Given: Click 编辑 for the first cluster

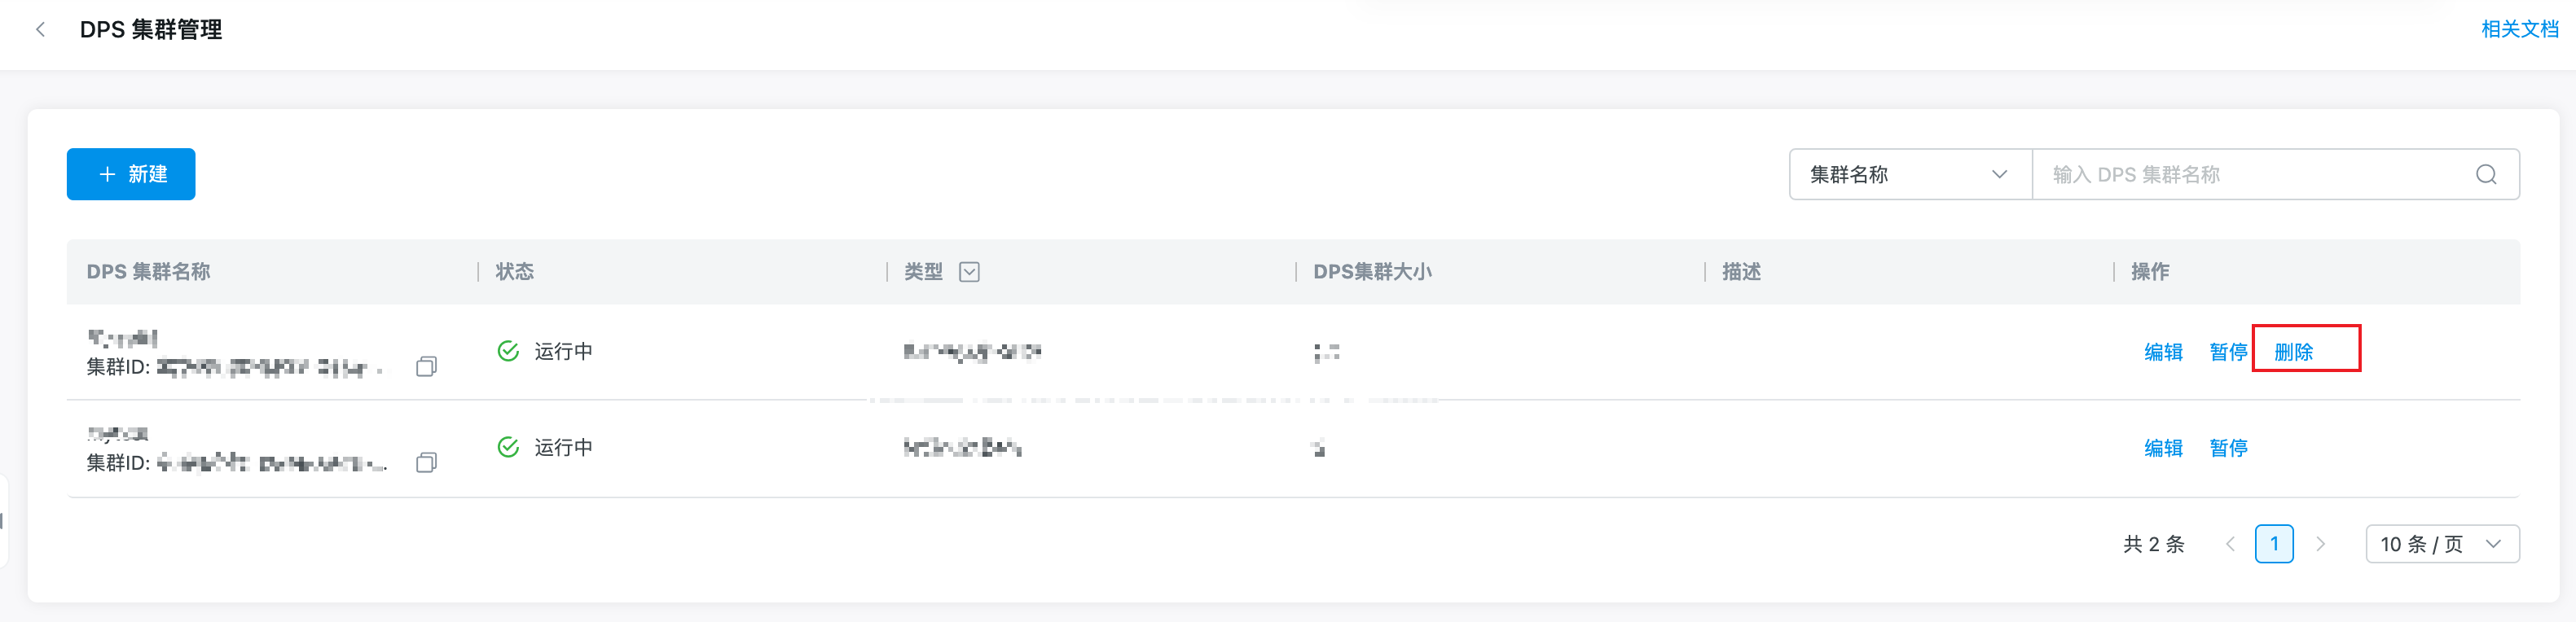Looking at the screenshot, I should [x=2163, y=352].
